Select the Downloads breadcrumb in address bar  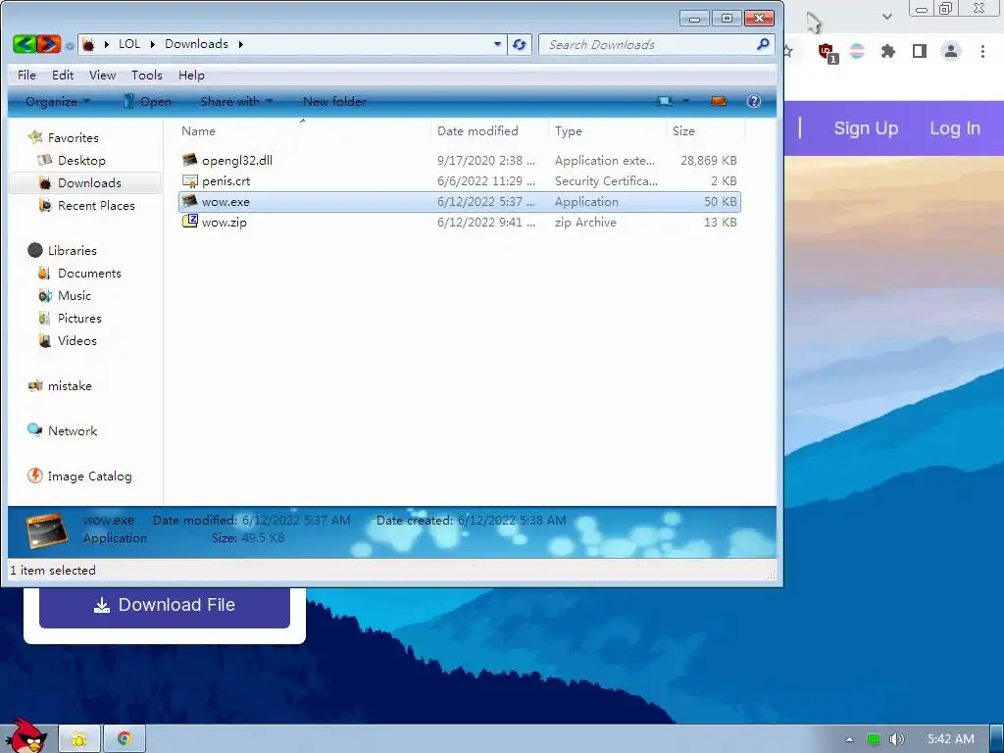196,44
